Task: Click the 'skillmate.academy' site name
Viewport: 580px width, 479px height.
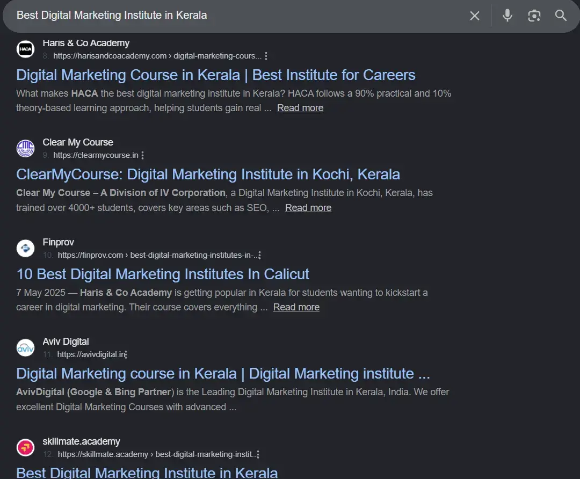Action: (x=81, y=441)
